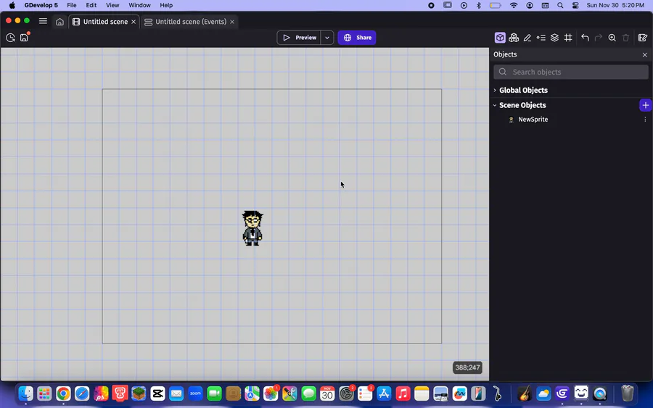653x408 pixels.
Task: Open the Apple menu
Action: (12, 5)
